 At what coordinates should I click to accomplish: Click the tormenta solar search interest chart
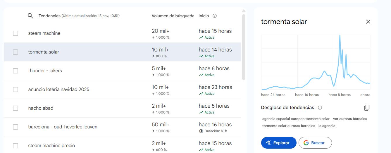(316, 62)
